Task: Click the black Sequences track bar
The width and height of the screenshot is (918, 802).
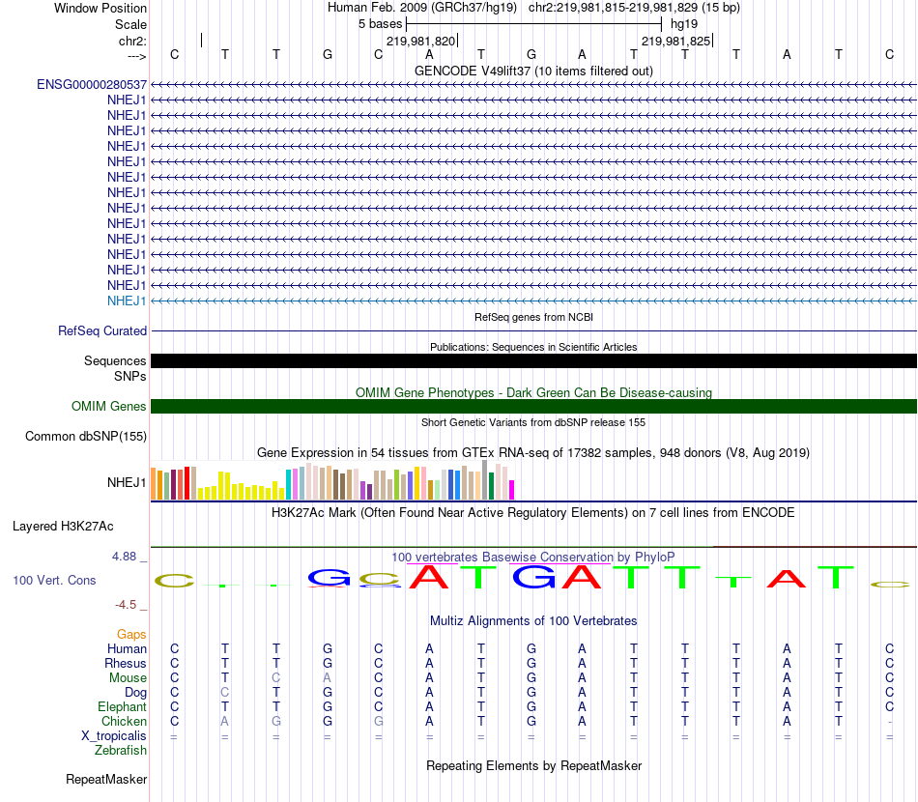Action: click(x=533, y=360)
